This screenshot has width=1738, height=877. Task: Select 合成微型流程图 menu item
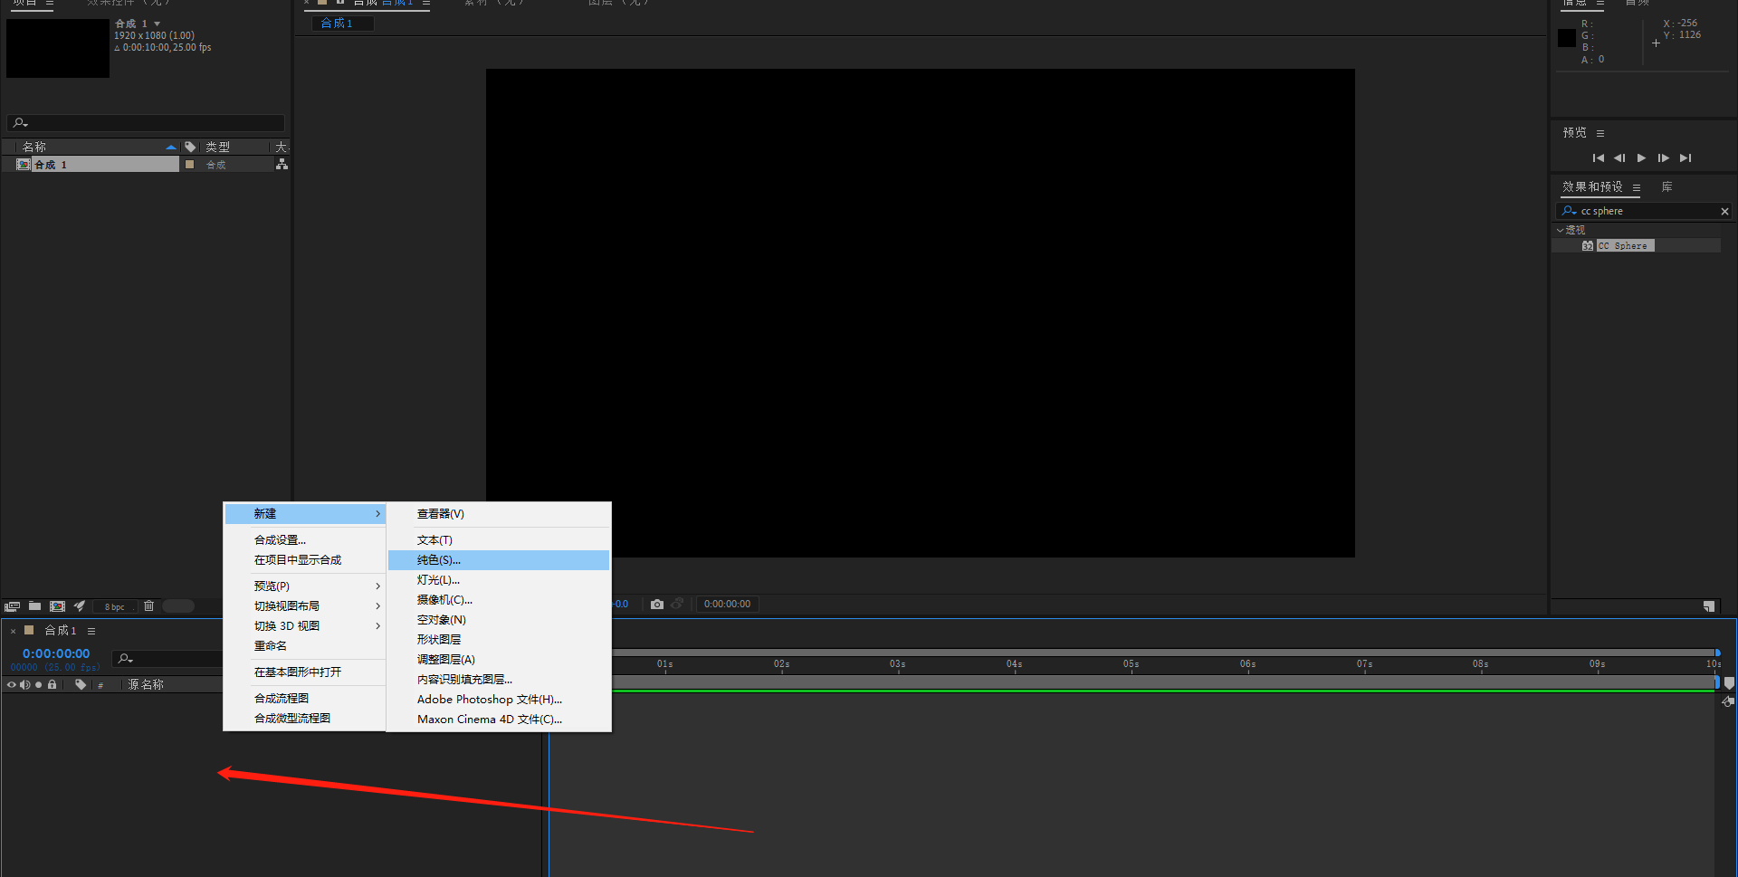(305, 719)
